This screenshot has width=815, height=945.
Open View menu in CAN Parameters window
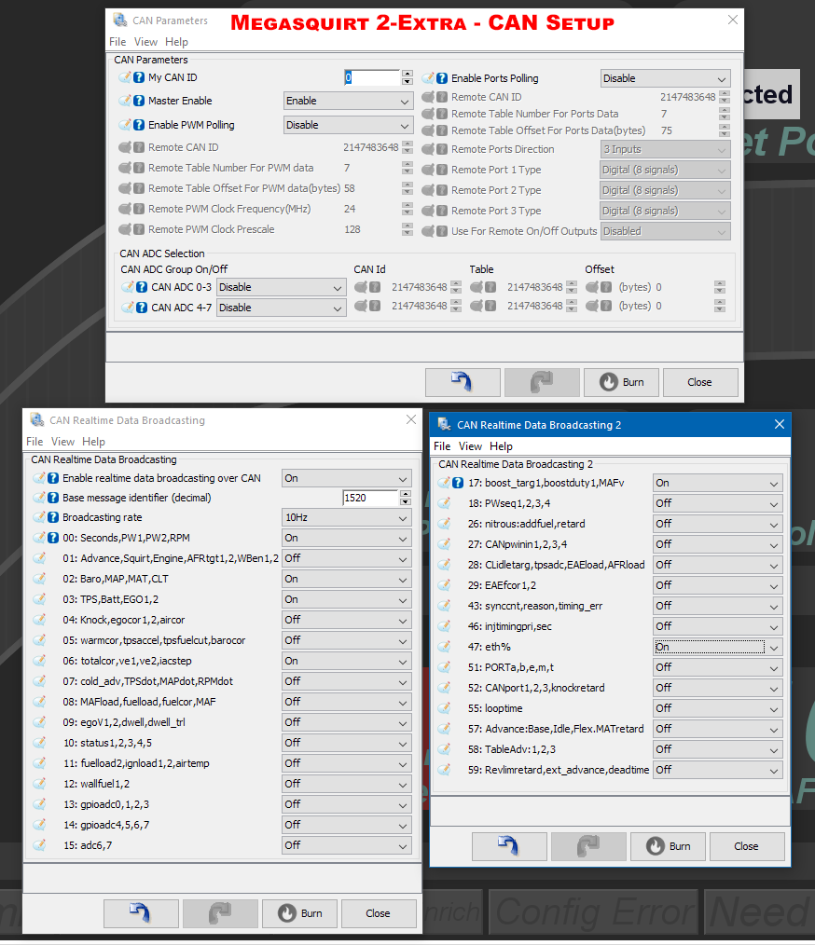[145, 42]
